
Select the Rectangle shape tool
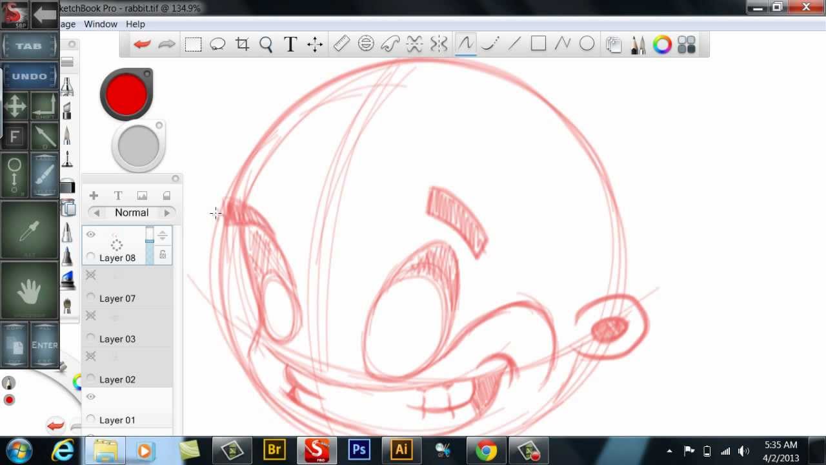click(539, 43)
